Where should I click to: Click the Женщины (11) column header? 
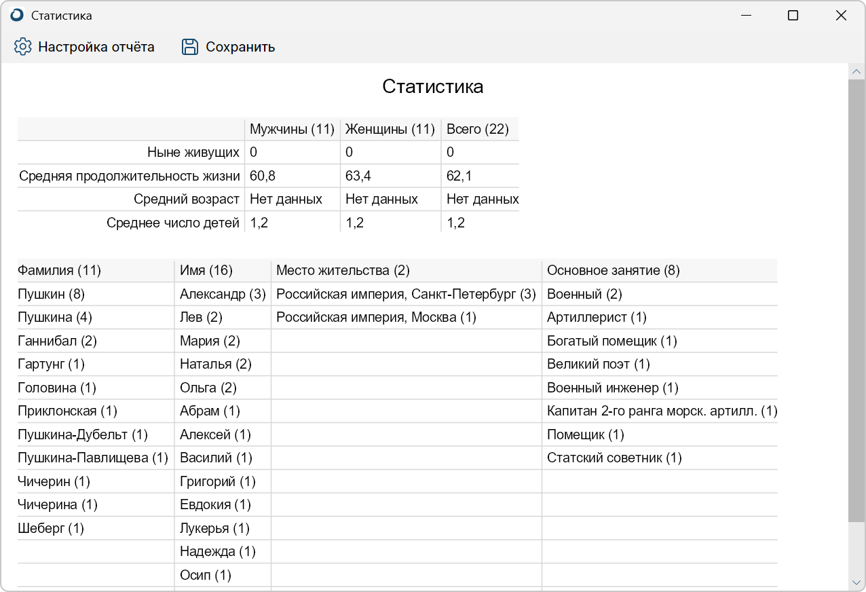(x=390, y=129)
